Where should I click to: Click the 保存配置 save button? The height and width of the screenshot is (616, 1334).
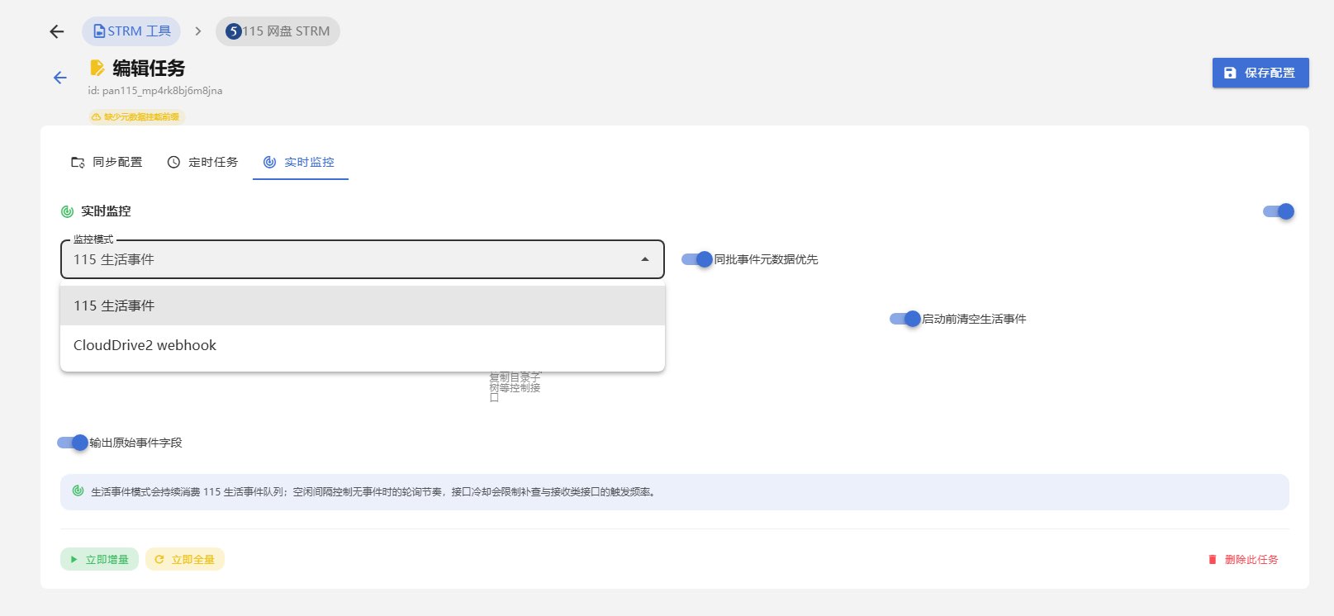click(1260, 73)
